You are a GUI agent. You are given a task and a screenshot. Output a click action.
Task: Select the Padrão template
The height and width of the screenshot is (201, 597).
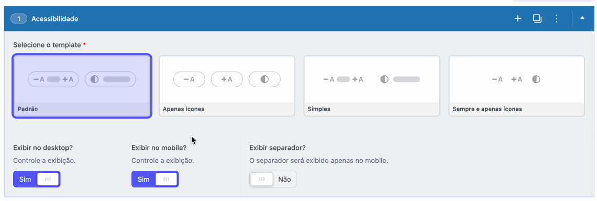click(x=82, y=86)
